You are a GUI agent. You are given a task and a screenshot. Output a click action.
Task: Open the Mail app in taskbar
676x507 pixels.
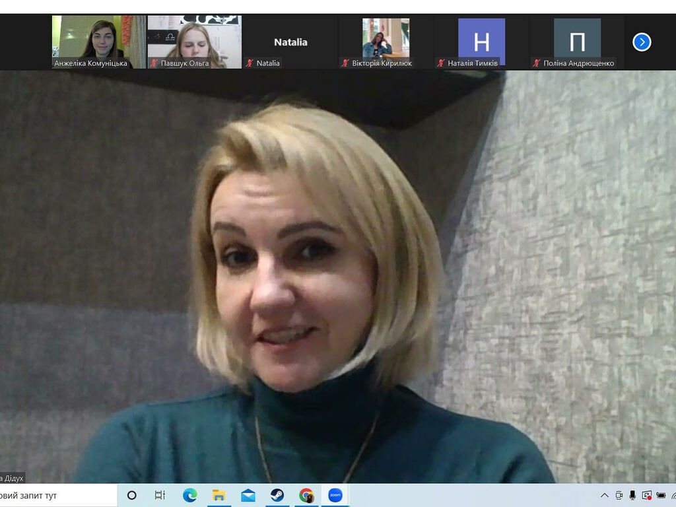click(248, 495)
